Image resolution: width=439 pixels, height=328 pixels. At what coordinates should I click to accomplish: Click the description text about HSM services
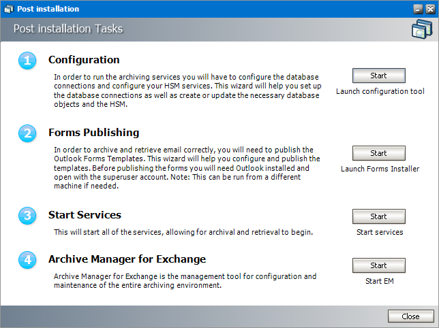click(x=187, y=91)
